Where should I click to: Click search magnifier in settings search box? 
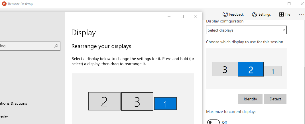(56, 46)
